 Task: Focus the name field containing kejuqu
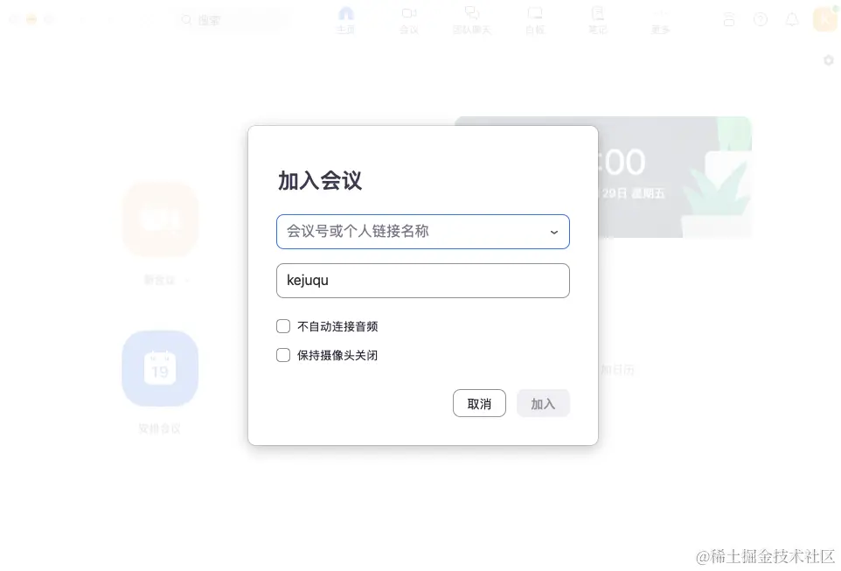click(x=422, y=281)
